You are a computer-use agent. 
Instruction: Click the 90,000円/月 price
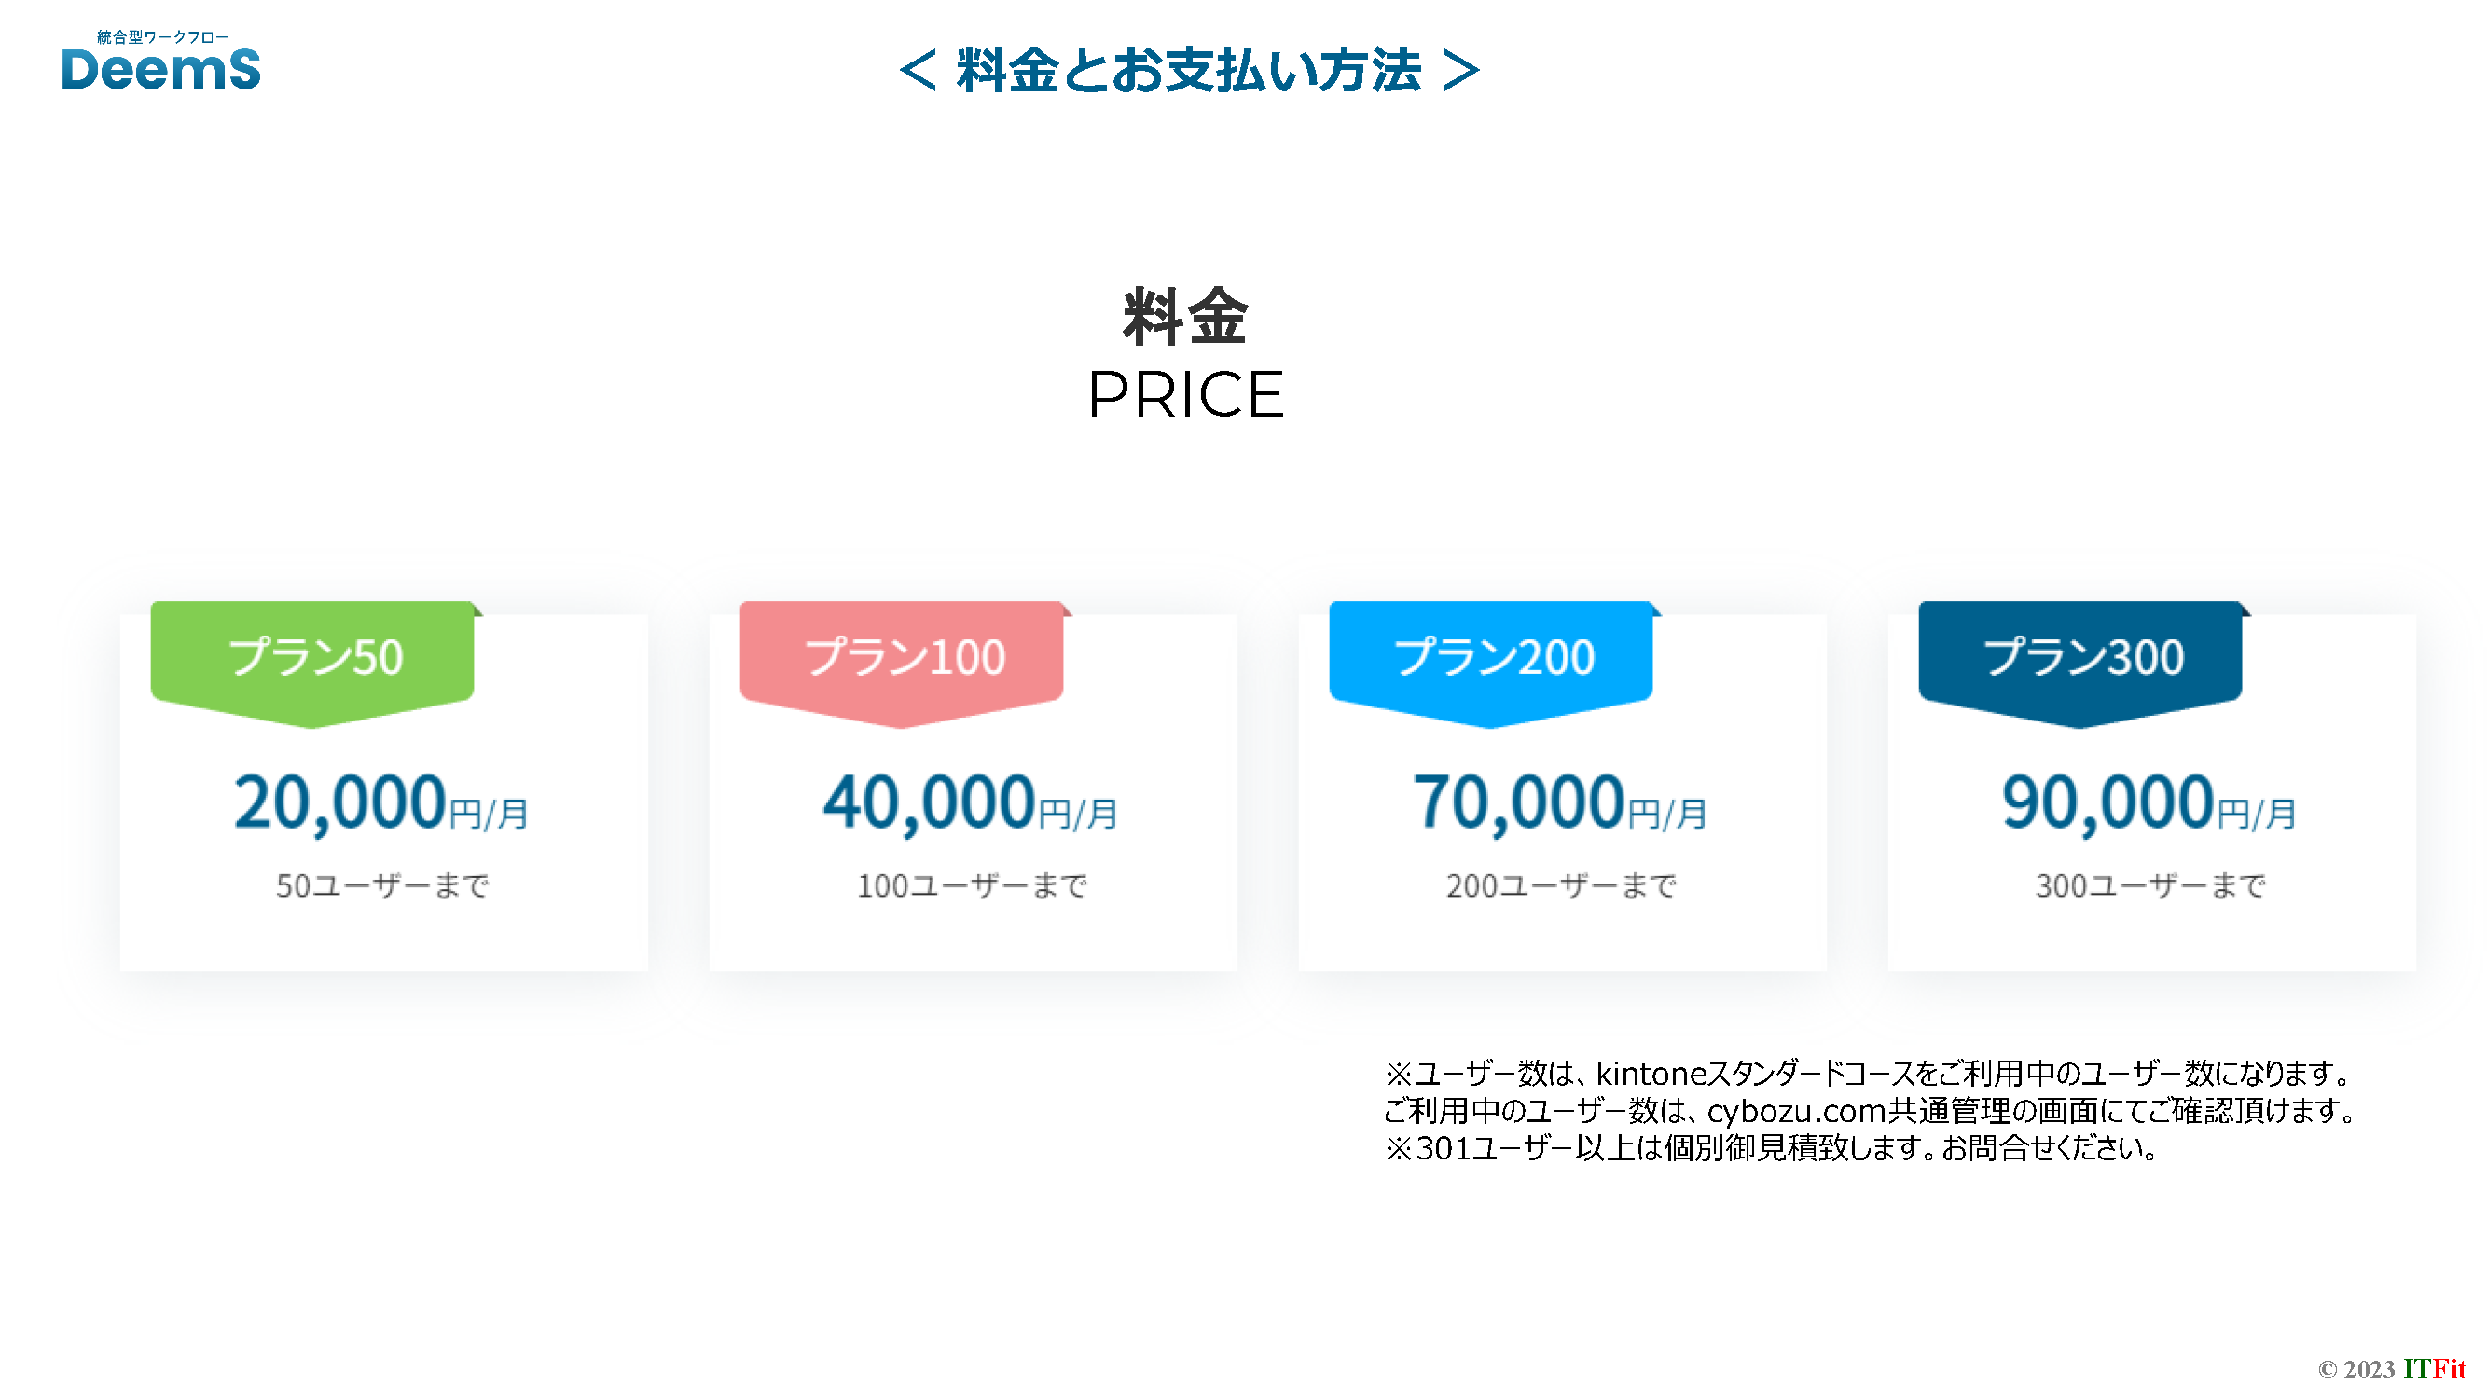2149,802
